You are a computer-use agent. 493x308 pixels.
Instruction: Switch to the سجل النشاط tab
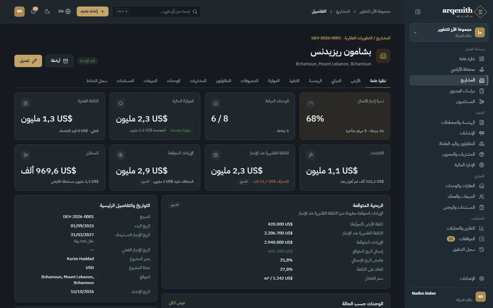[97, 81]
